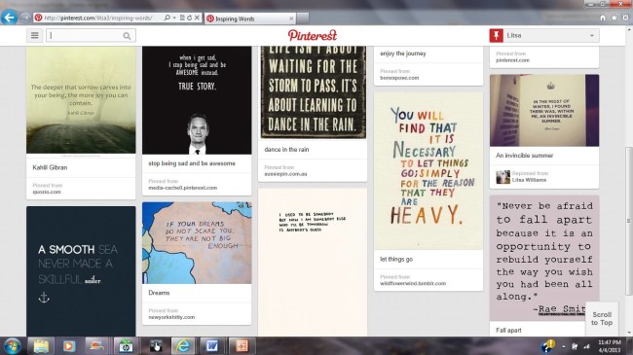
Task: Open the taskbar clock showing 11:47 PM
Action: 610,346
